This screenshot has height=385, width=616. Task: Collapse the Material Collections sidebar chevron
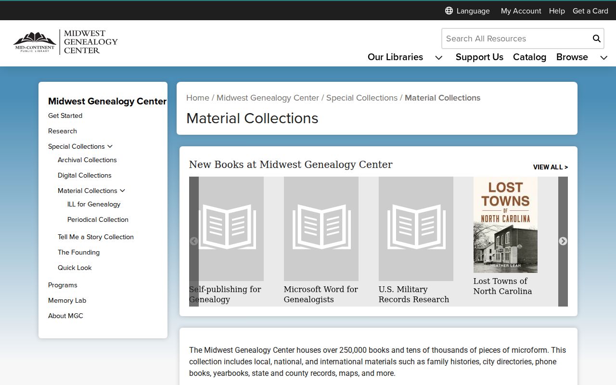pos(123,191)
